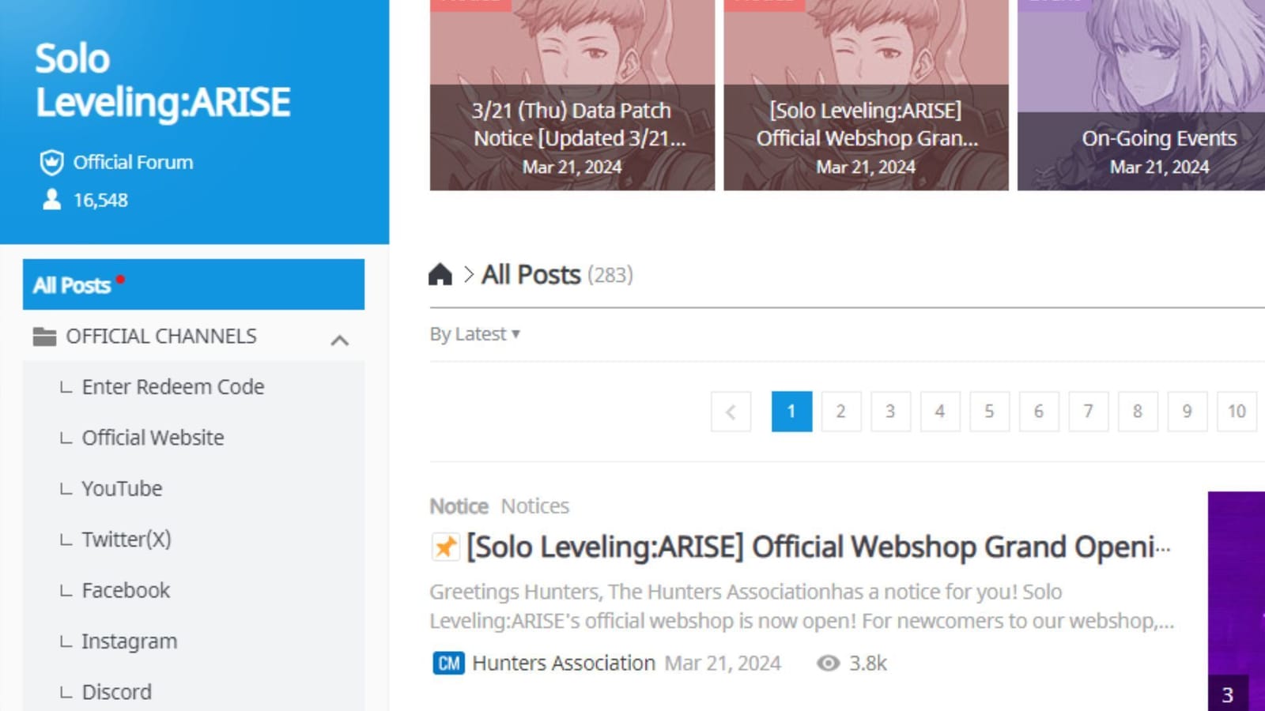Click the eye views icon
Image resolution: width=1265 pixels, height=711 pixels.
click(828, 664)
